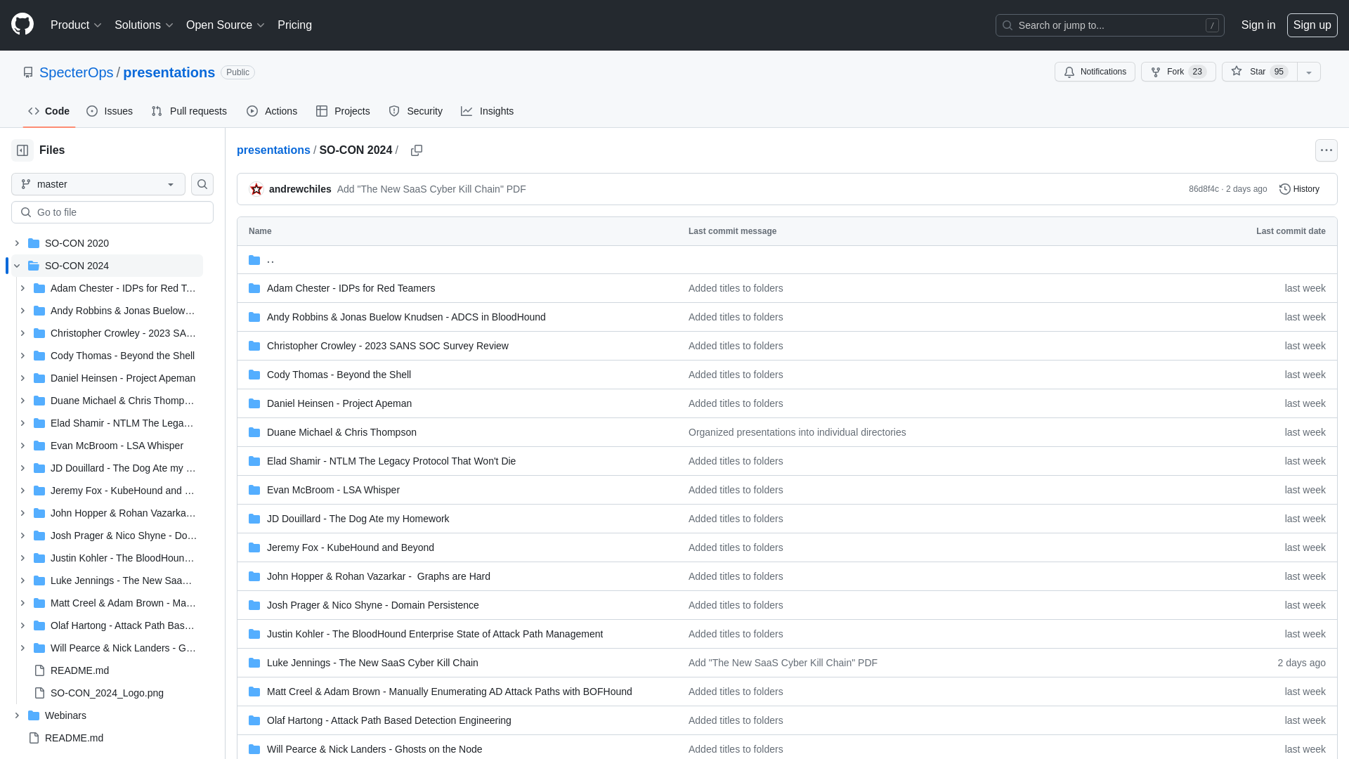Image resolution: width=1349 pixels, height=759 pixels.
Task: View commit History
Action: click(1299, 189)
